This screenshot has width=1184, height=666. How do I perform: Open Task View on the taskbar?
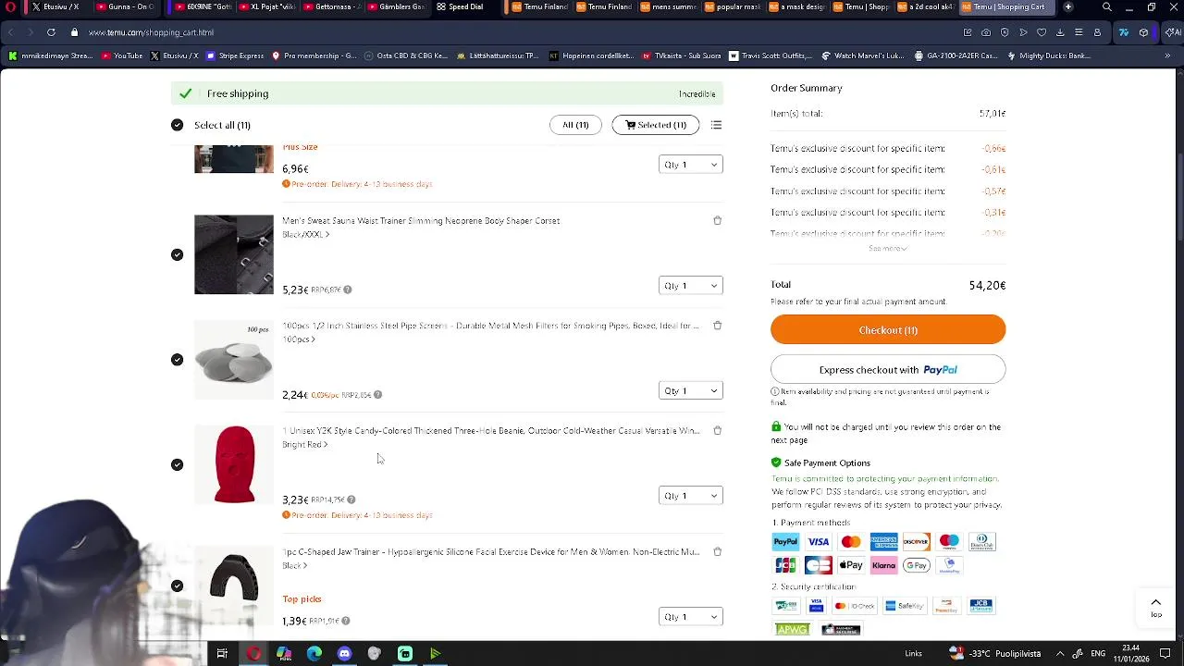coord(222,654)
